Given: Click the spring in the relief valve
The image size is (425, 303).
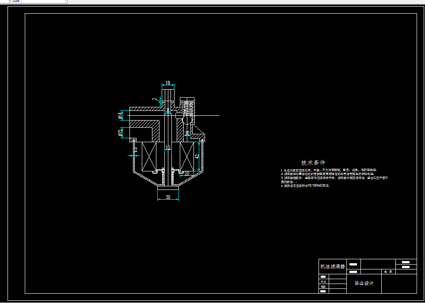Looking at the screenshot, I should pos(187,108).
